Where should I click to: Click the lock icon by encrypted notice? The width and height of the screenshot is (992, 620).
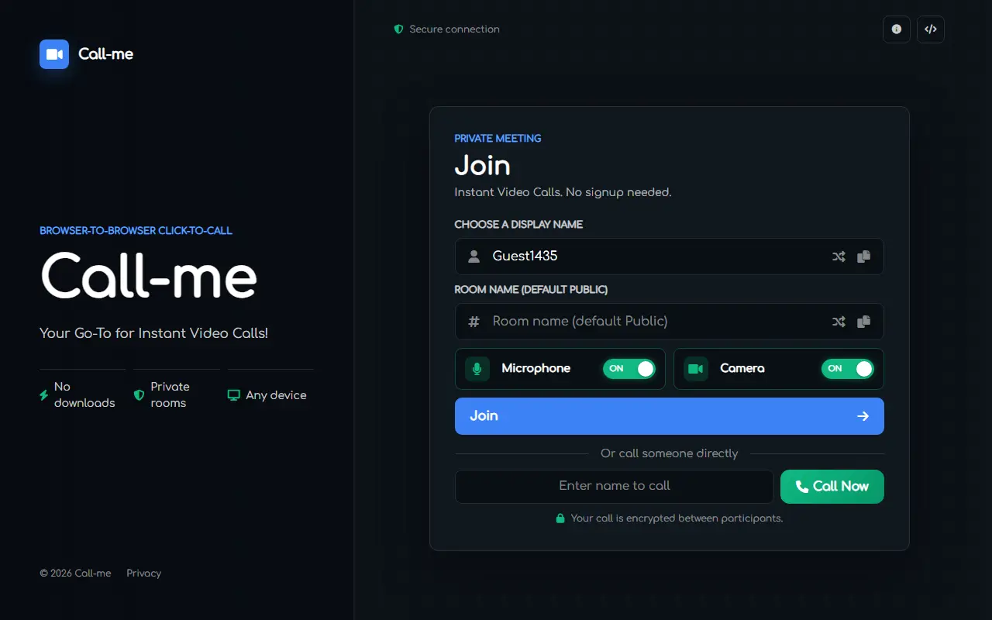click(x=560, y=518)
